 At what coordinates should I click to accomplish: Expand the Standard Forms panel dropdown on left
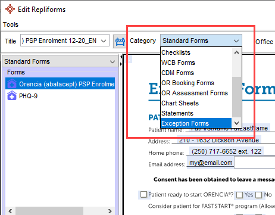tap(60, 61)
